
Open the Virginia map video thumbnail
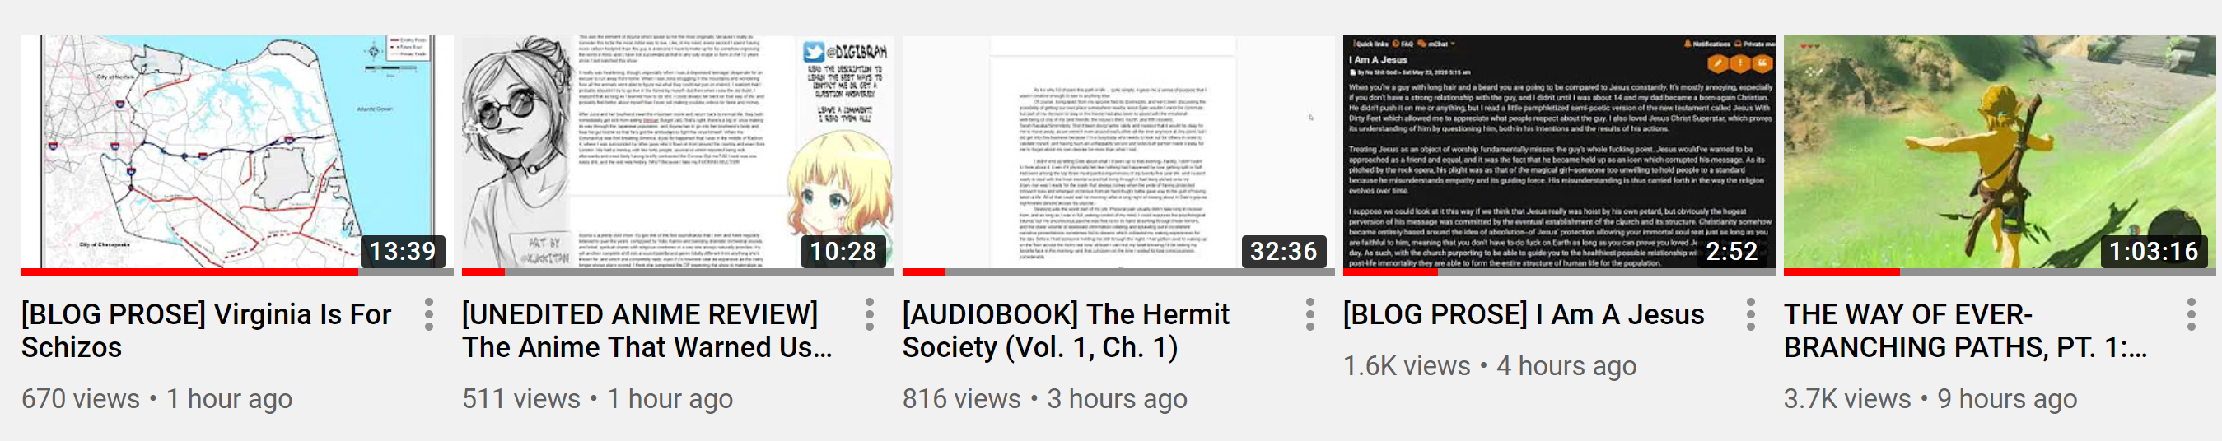[237, 155]
